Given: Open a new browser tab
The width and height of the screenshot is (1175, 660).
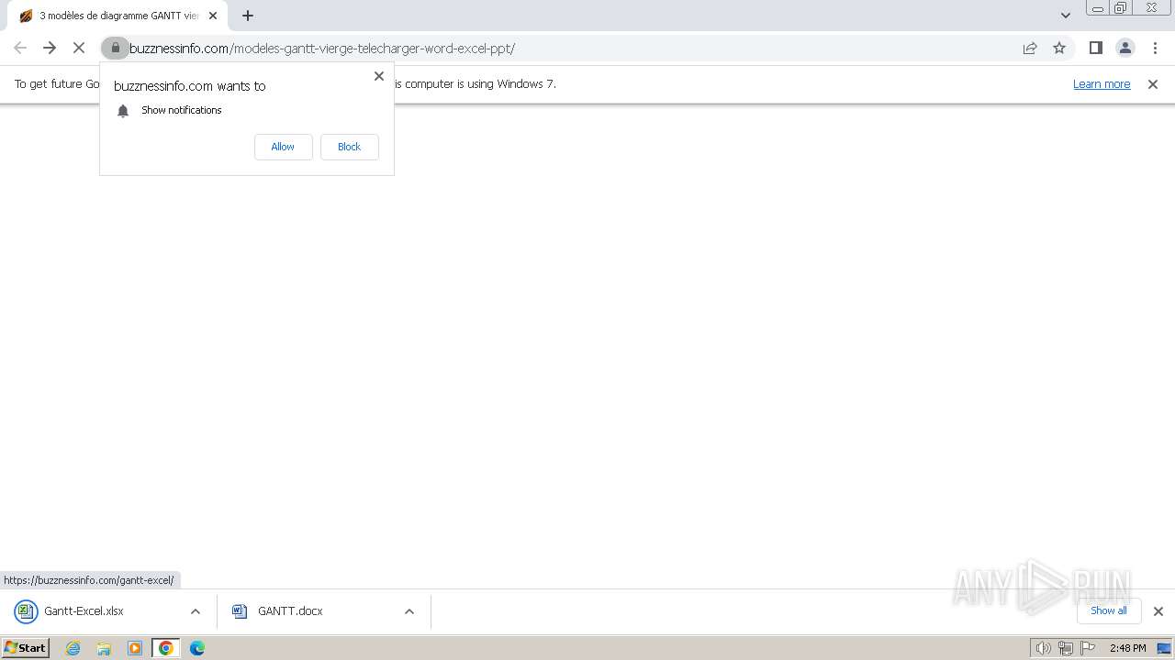Looking at the screenshot, I should (248, 16).
